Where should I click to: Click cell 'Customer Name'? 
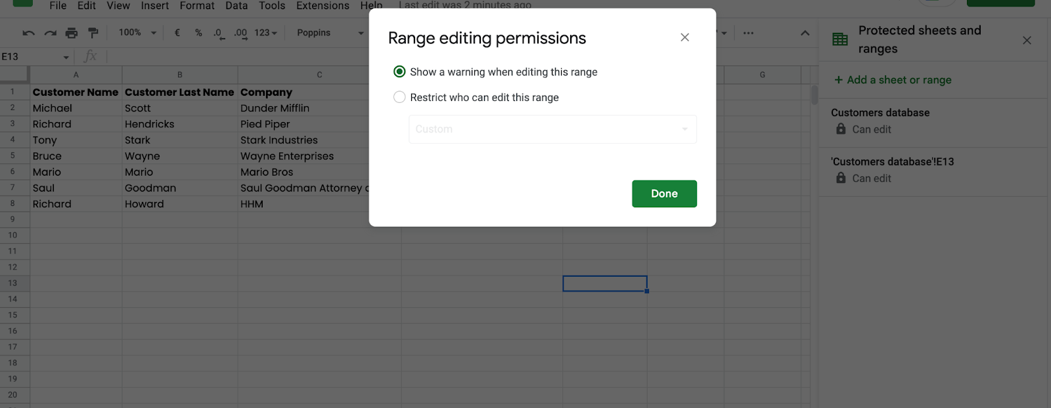(76, 92)
